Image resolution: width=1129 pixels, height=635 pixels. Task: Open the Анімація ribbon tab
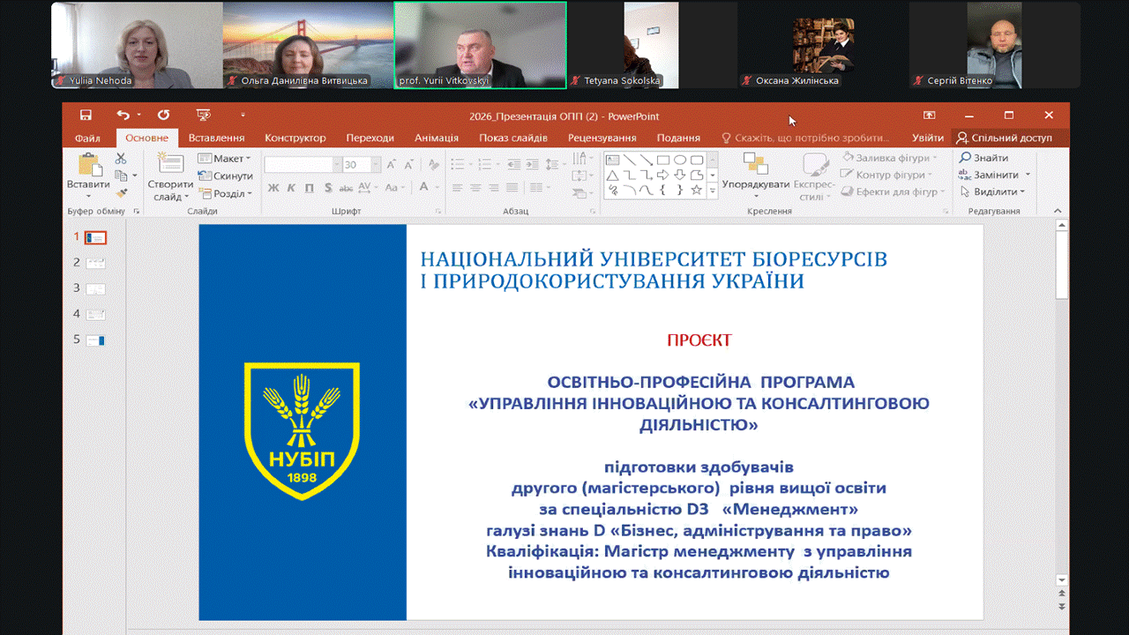[437, 138]
